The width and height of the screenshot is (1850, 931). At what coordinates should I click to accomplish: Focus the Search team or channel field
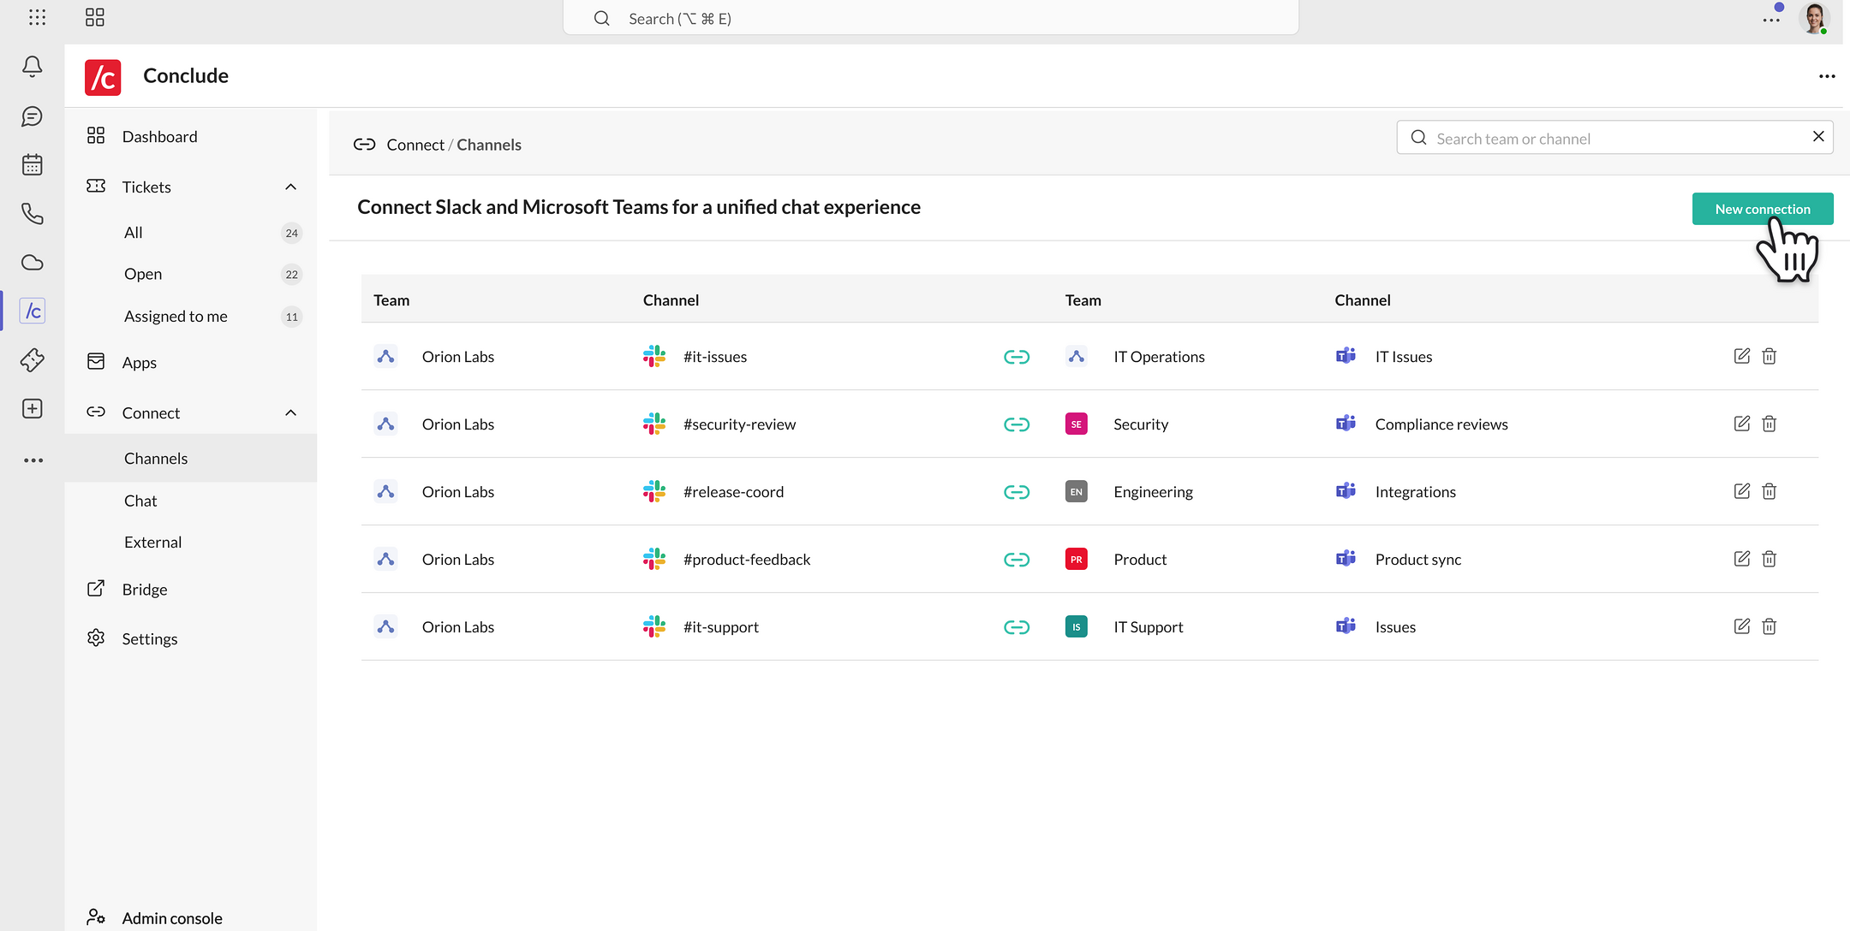(1614, 137)
